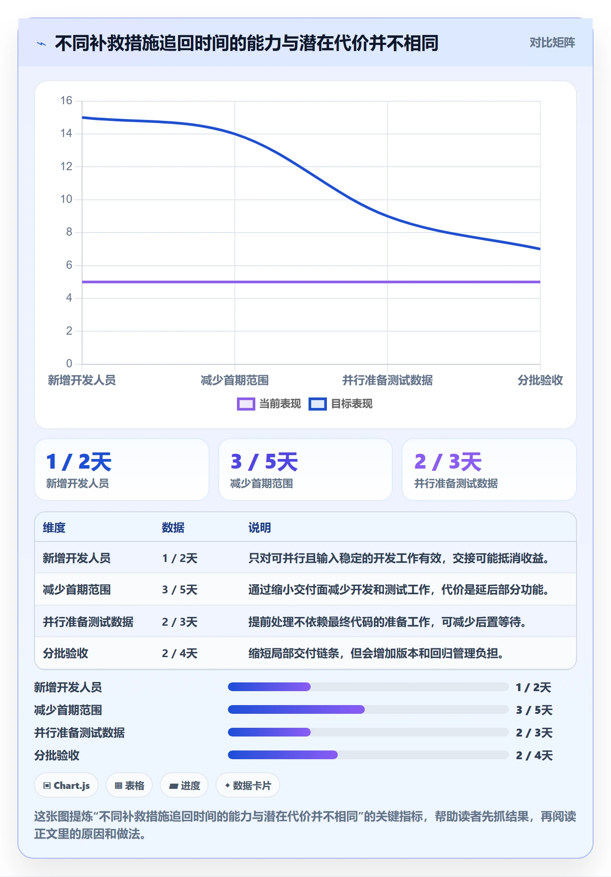Select the 减少首期范围 table row name
The image size is (611, 877).
[x=77, y=590]
